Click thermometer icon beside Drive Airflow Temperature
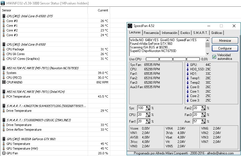 click(x=4, y=130)
